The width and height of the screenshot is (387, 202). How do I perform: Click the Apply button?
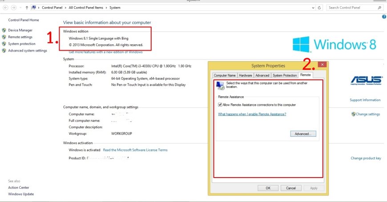(x=314, y=188)
